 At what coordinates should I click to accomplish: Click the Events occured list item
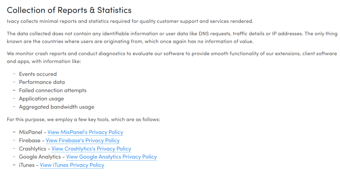[x=38, y=74]
